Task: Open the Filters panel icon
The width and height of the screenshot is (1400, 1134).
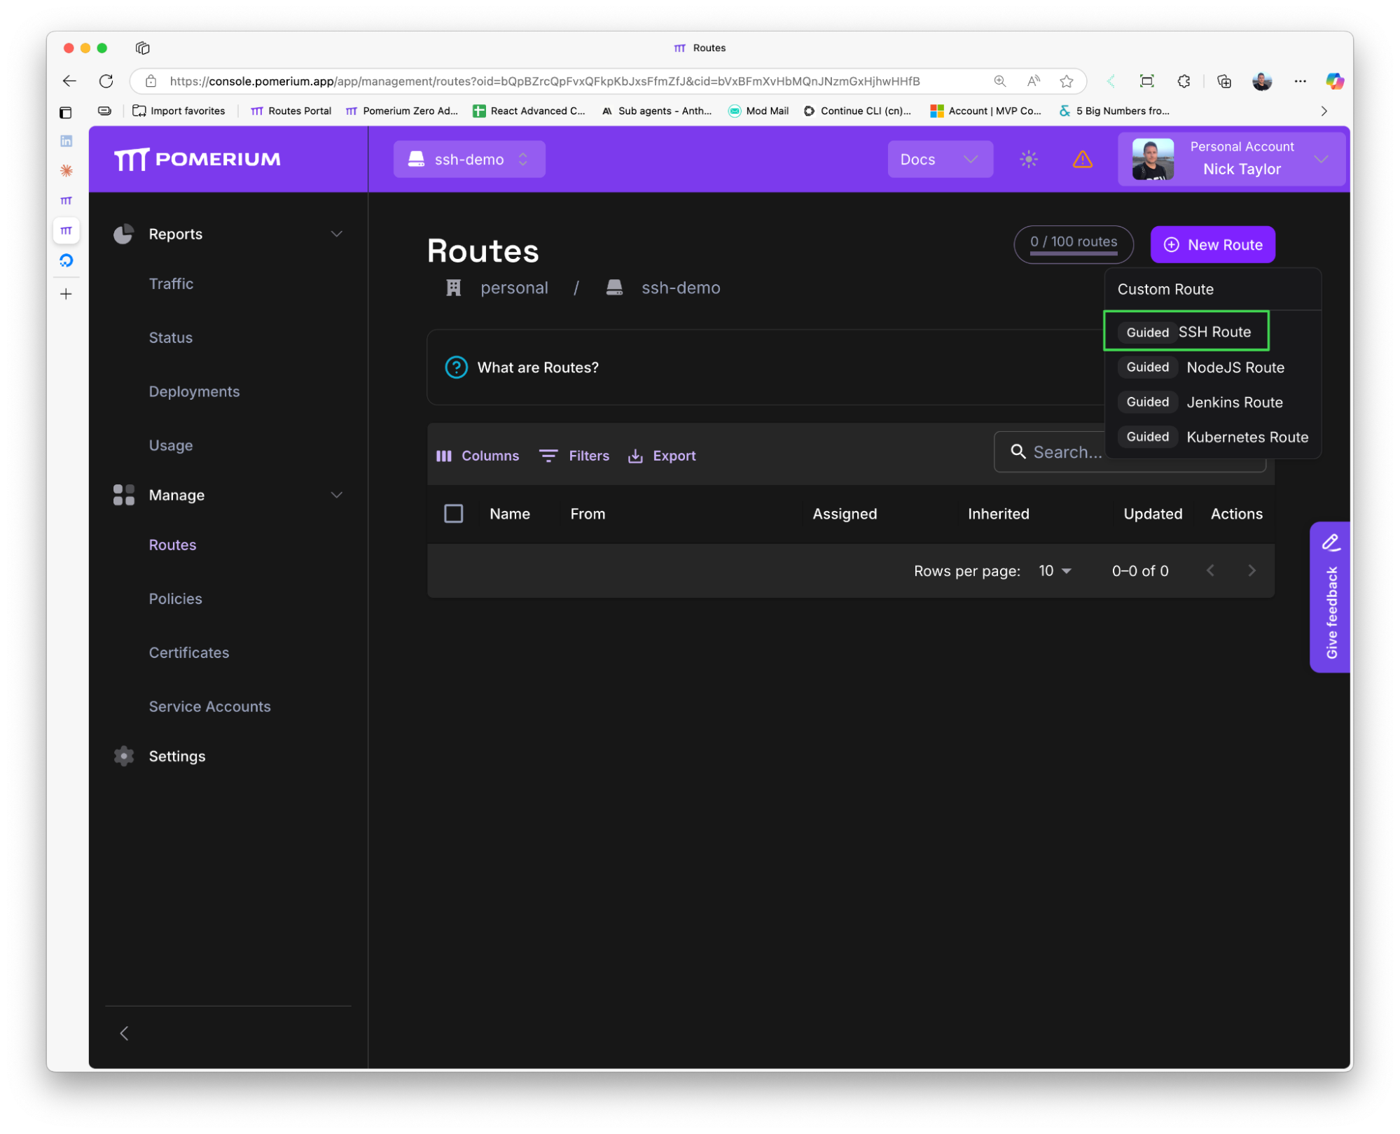Action: click(549, 455)
